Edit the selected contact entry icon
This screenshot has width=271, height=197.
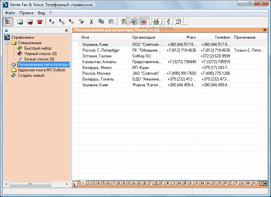click(x=62, y=22)
